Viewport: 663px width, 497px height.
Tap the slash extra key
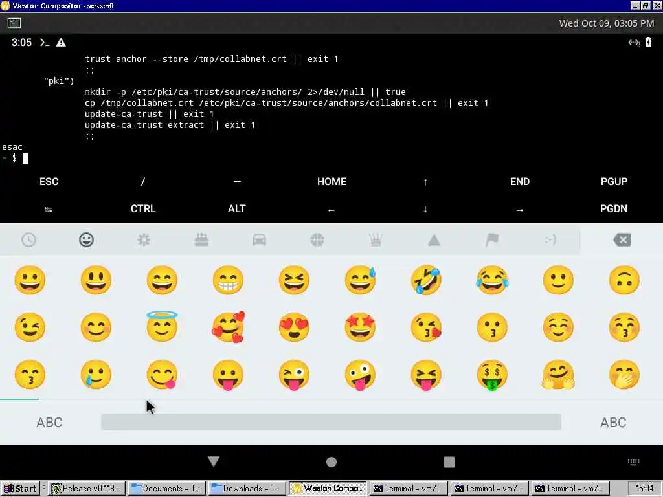pos(143,182)
